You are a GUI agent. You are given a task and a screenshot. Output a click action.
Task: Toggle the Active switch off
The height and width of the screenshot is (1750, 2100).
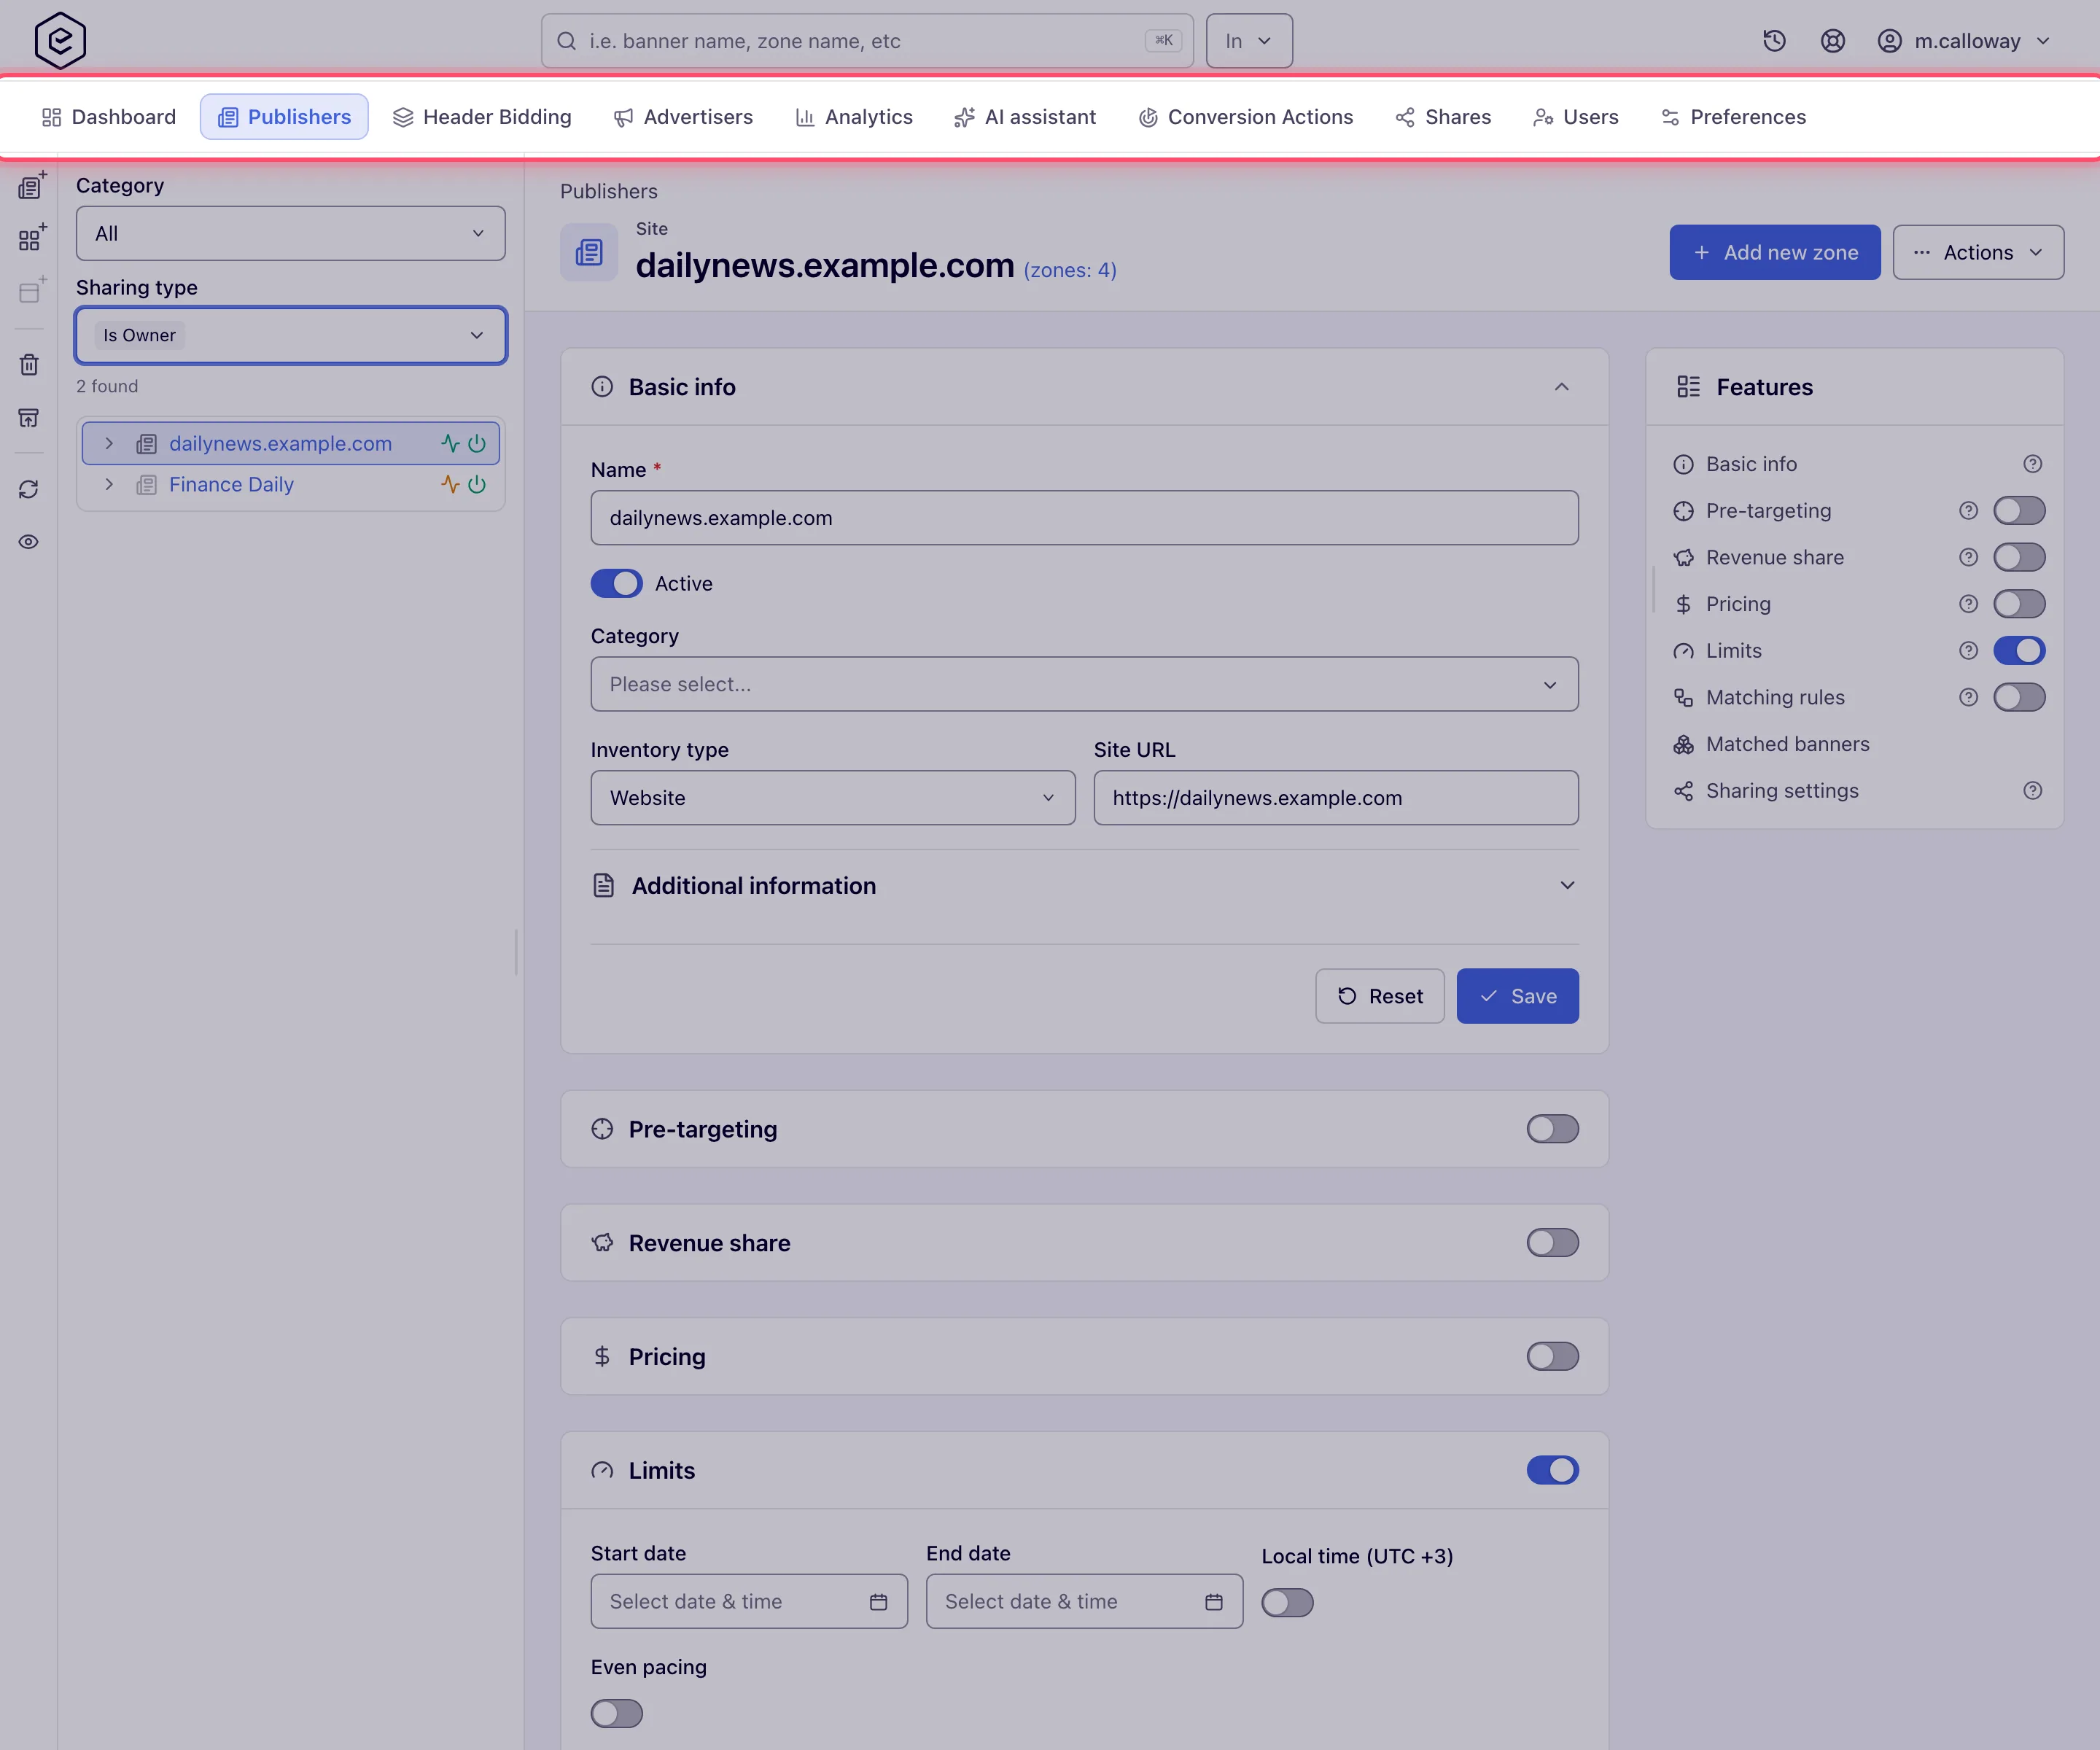point(616,584)
